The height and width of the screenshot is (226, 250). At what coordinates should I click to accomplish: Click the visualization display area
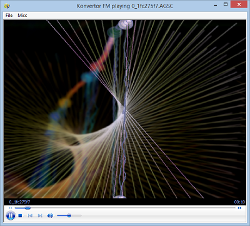125,109
